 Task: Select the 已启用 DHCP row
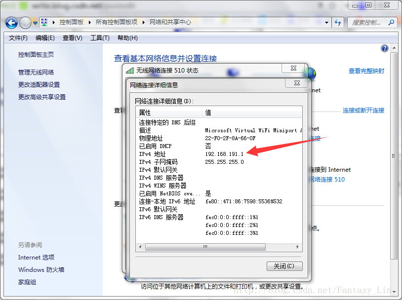[219, 146]
